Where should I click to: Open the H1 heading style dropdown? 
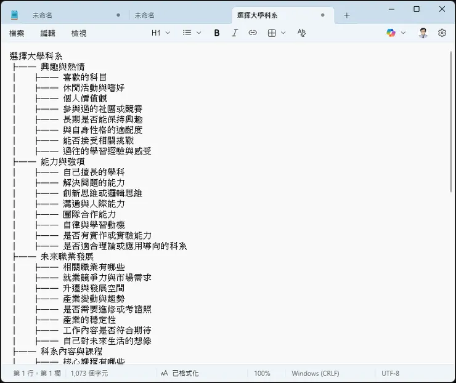click(161, 33)
